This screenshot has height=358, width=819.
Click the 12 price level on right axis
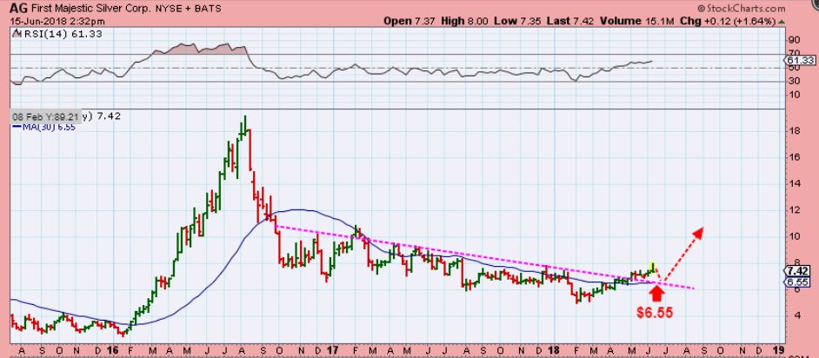(x=794, y=209)
